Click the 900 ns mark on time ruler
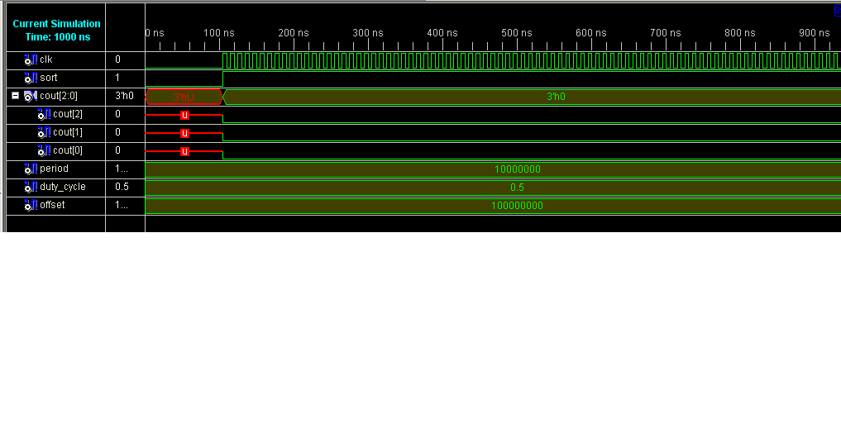The width and height of the screenshot is (841, 423). 815,33
